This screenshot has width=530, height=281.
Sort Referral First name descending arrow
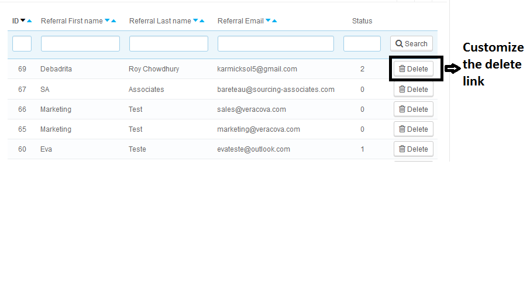click(x=107, y=20)
